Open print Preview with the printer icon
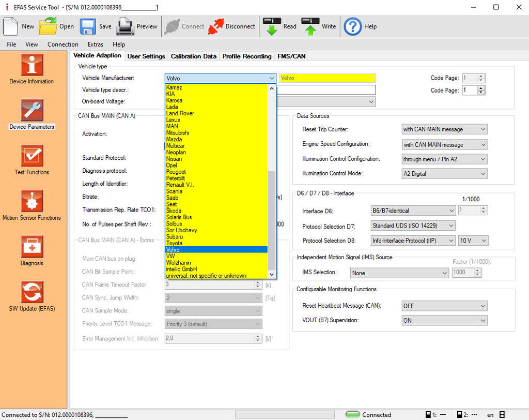This screenshot has height=420, width=529. 125,26
